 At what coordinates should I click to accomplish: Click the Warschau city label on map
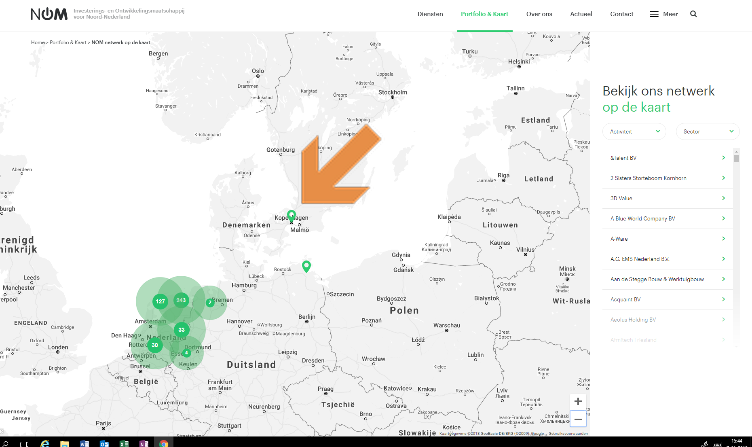tap(447, 325)
